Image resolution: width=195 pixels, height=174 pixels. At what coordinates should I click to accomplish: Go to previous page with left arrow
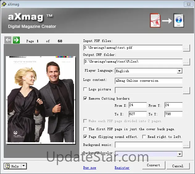coord(8,40)
